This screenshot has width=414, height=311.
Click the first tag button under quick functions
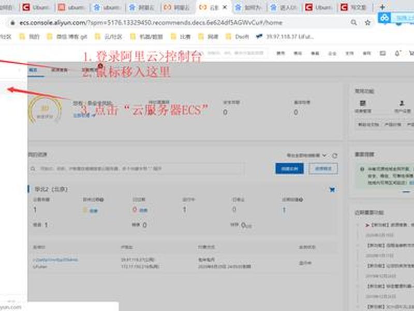click(x=368, y=124)
